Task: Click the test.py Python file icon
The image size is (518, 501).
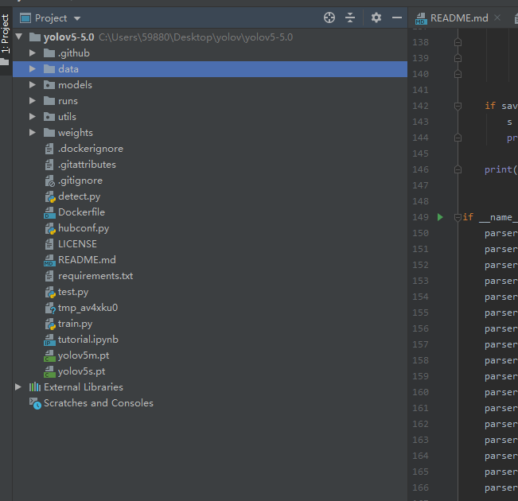Action: [x=50, y=293]
